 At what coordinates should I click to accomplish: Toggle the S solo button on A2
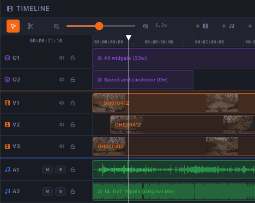[60, 192]
